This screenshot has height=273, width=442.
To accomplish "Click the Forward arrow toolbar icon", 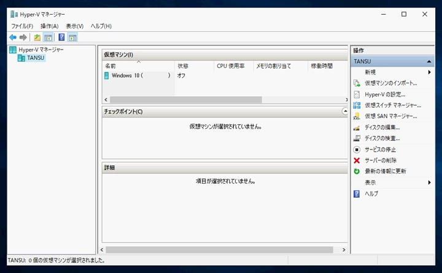I will coord(23,37).
